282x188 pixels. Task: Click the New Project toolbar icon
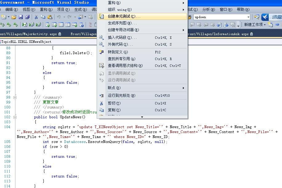point(4,17)
